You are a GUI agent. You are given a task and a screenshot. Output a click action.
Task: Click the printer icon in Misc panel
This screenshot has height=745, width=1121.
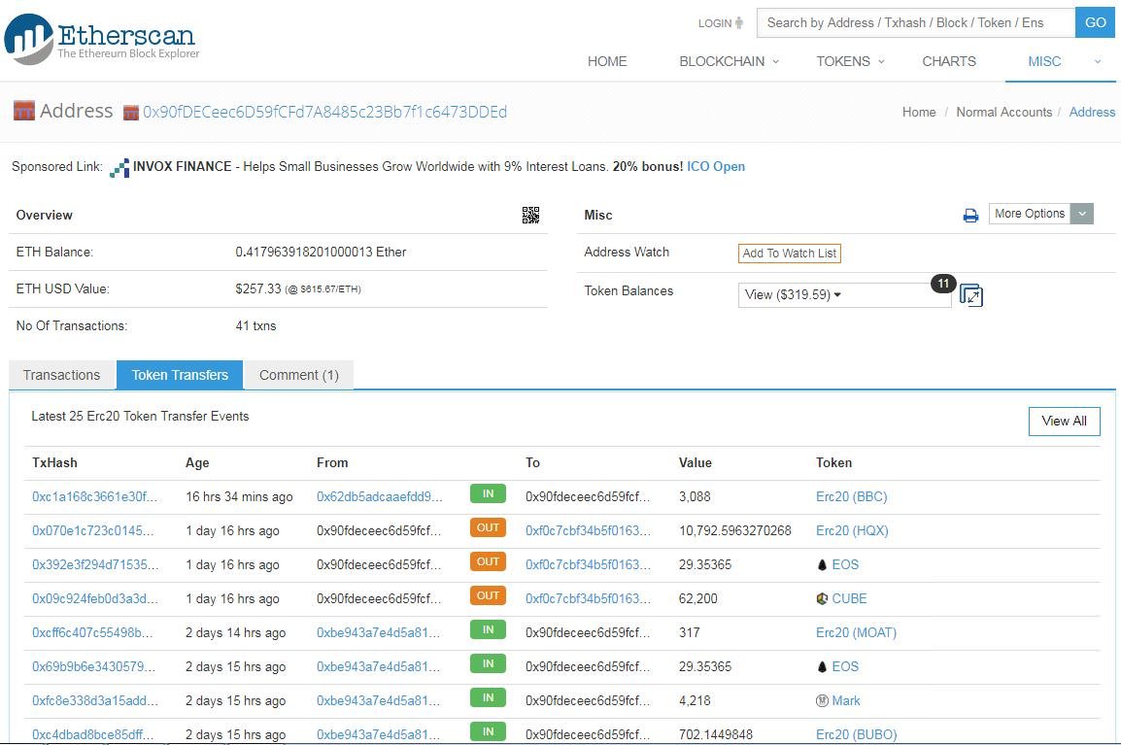point(969,216)
